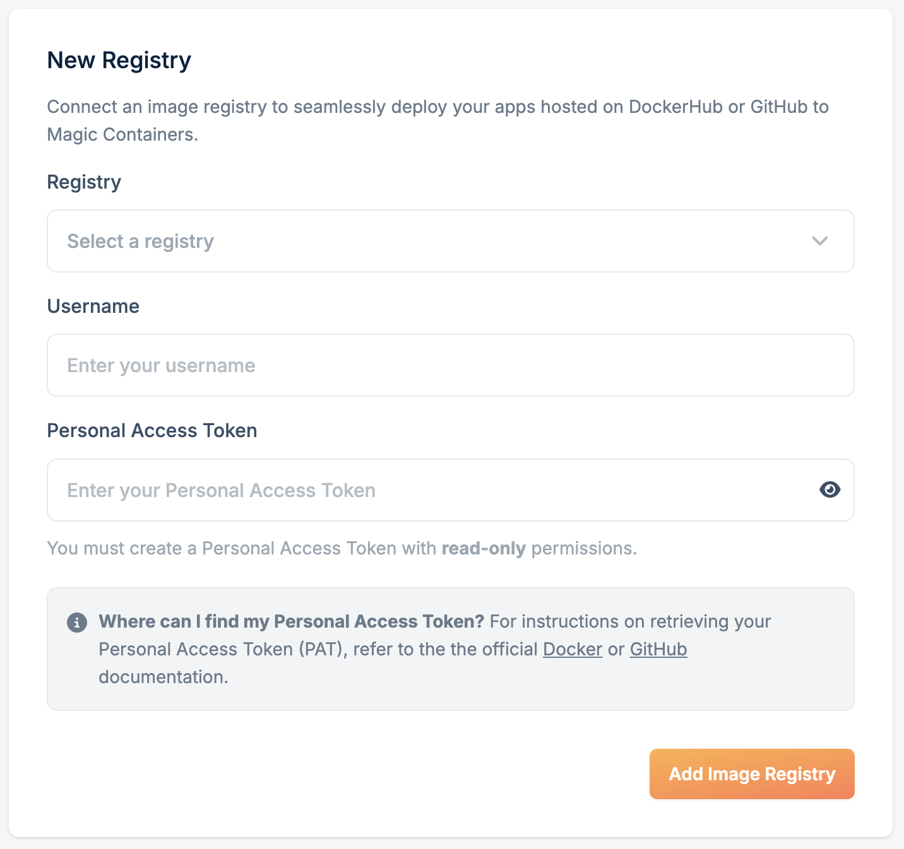Click the read-only permissions hint line
Image resolution: width=904 pixels, height=849 pixels.
coord(342,549)
